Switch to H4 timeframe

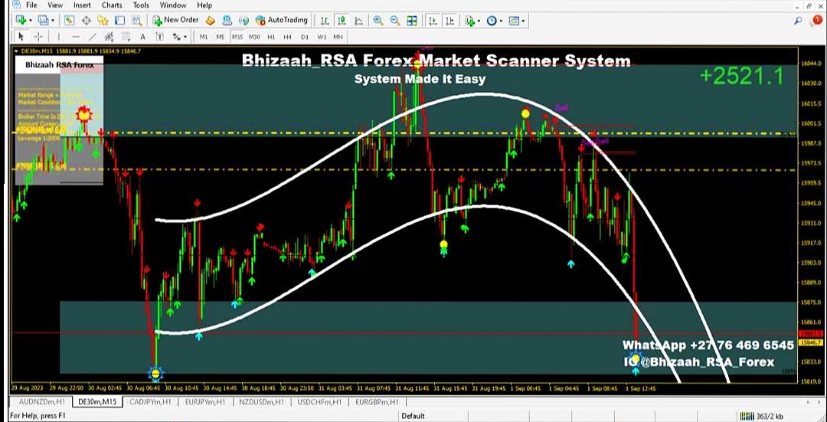[287, 37]
